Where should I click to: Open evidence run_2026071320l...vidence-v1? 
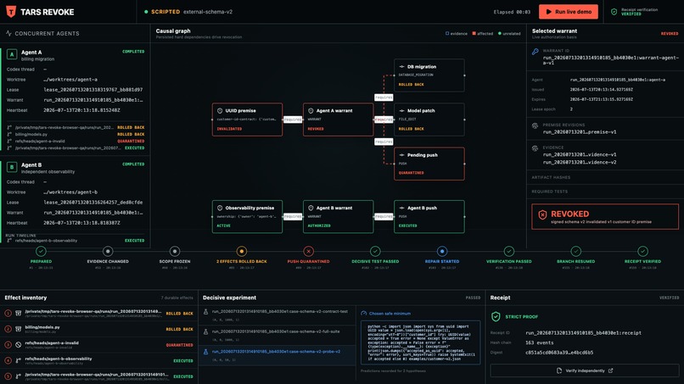tap(580, 155)
